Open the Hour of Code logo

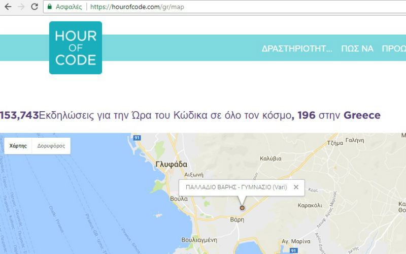(x=76, y=48)
